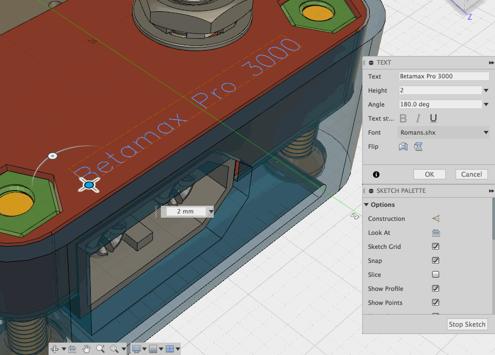Click the Look At icon in Sketch Palette
Image resolution: width=495 pixels, height=355 pixels.
(x=436, y=233)
